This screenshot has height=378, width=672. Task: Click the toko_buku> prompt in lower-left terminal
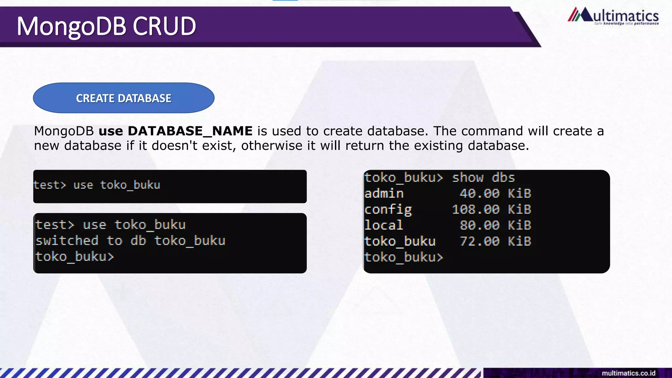tap(74, 257)
